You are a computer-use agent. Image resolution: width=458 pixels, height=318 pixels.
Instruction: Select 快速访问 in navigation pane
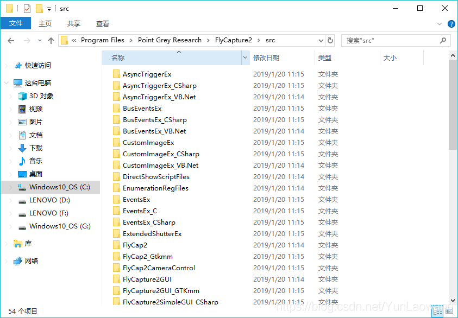(x=37, y=66)
